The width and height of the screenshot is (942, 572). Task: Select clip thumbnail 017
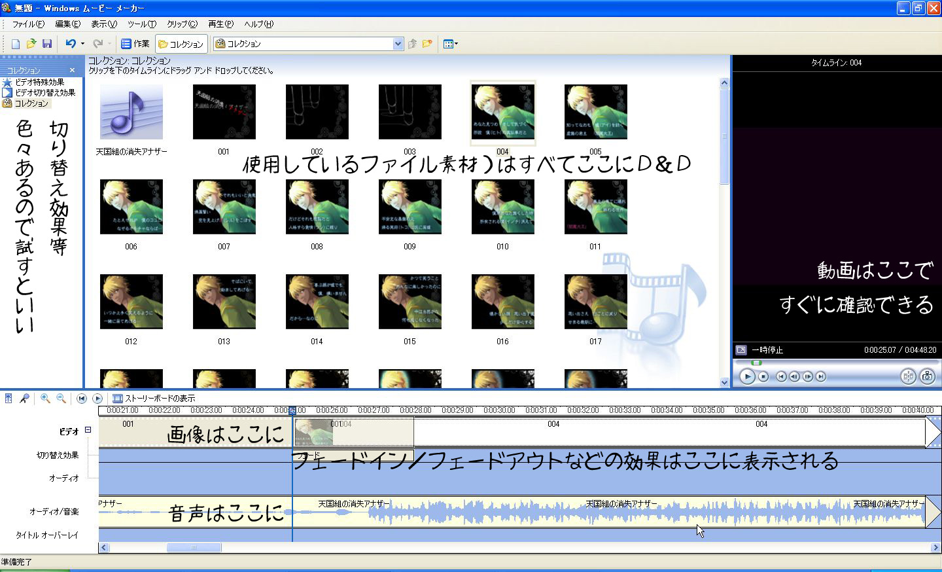click(595, 302)
